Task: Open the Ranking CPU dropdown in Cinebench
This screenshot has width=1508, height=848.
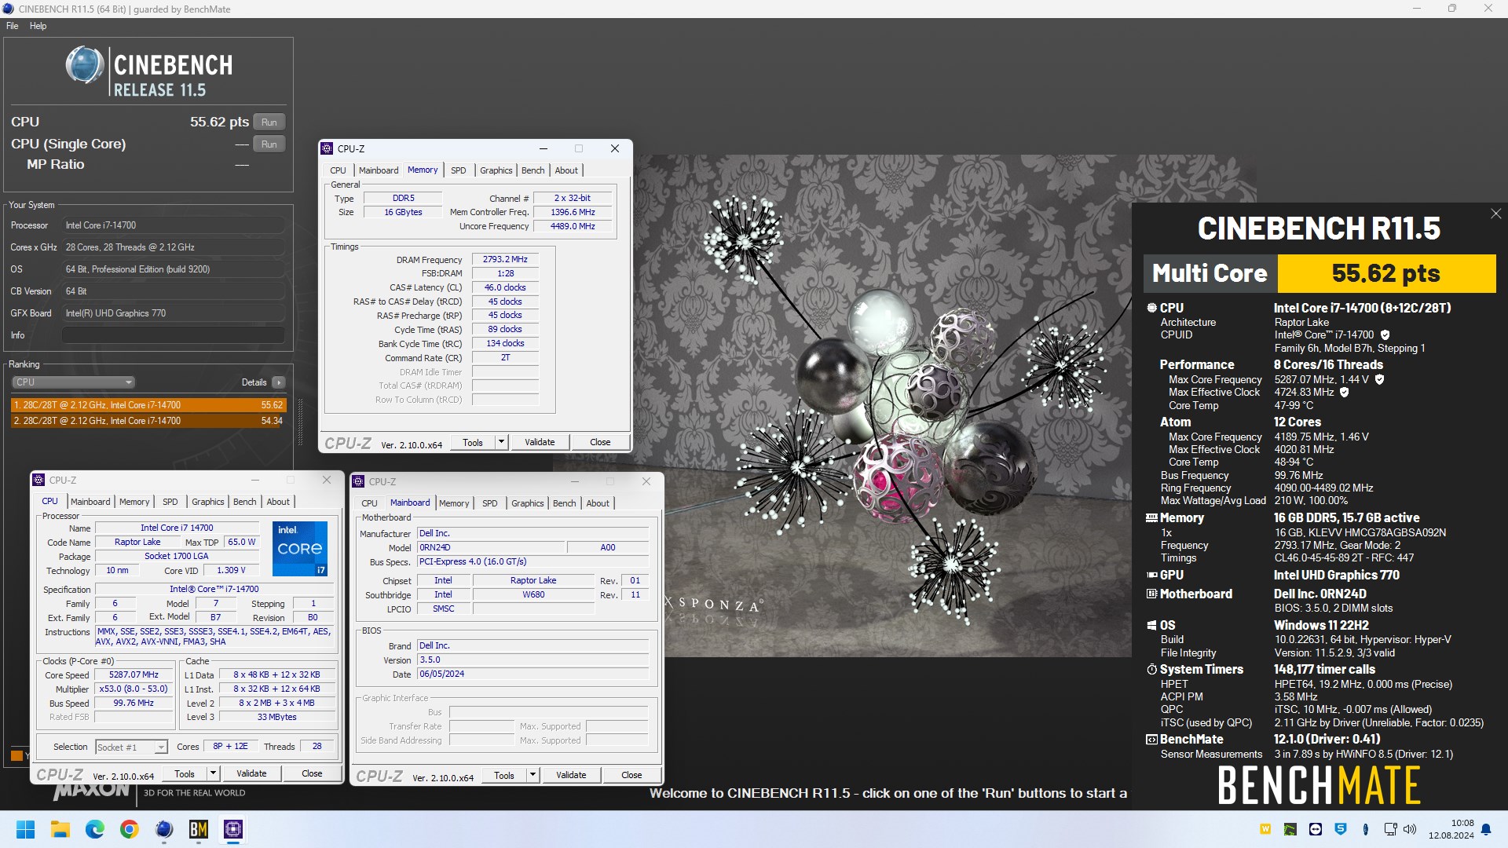Action: [x=74, y=382]
